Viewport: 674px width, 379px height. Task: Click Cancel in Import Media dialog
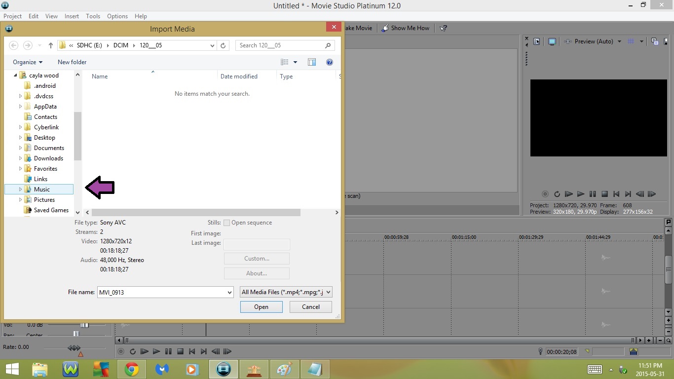point(311,307)
